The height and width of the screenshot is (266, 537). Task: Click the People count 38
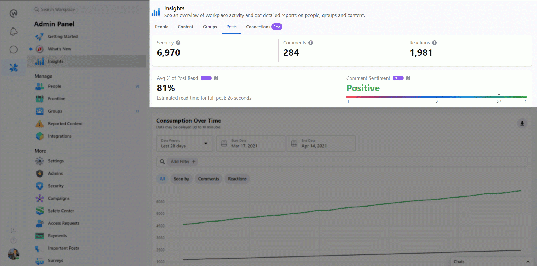[137, 86]
